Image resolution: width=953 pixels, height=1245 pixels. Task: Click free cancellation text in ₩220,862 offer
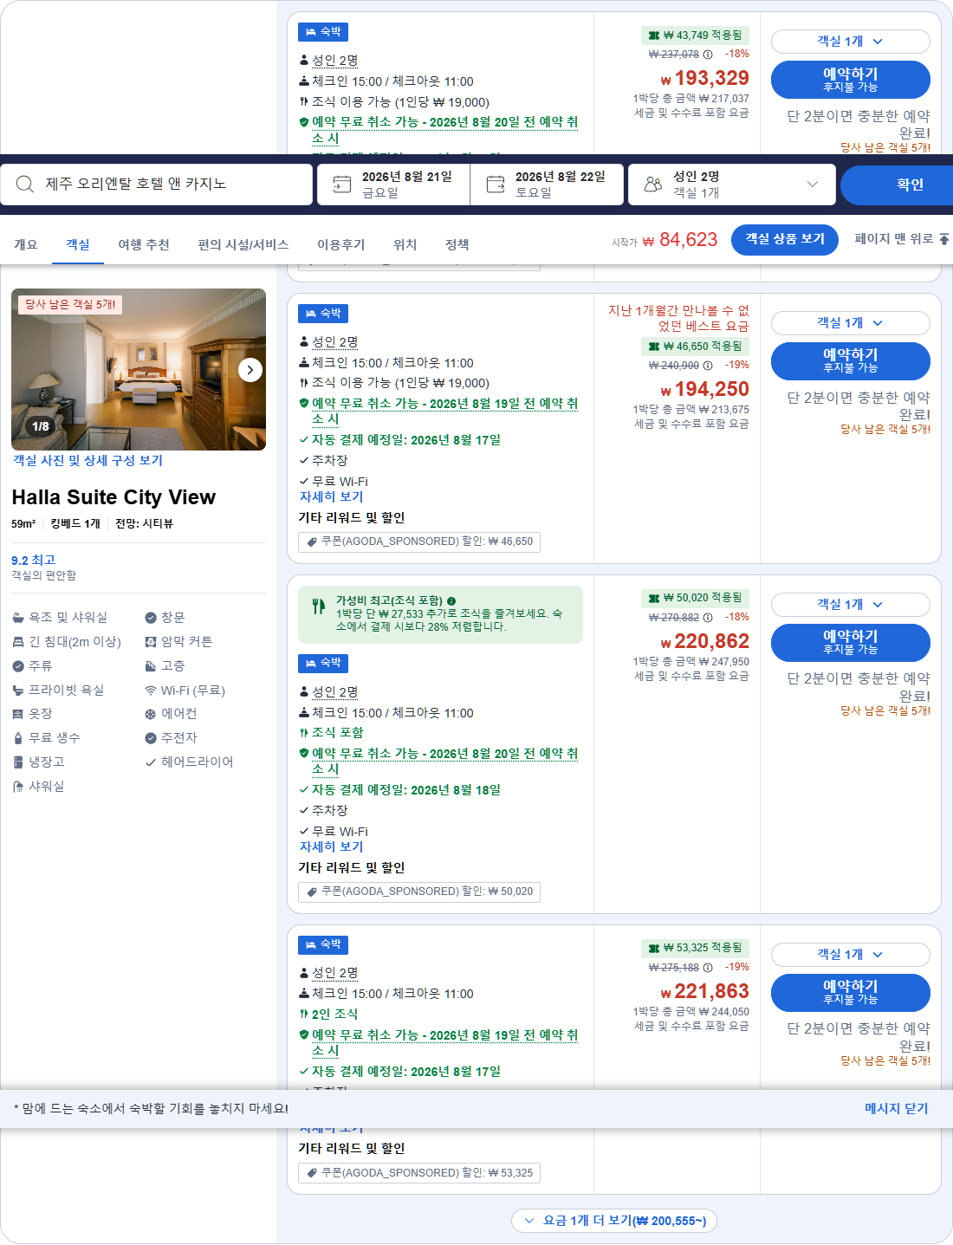tap(444, 762)
